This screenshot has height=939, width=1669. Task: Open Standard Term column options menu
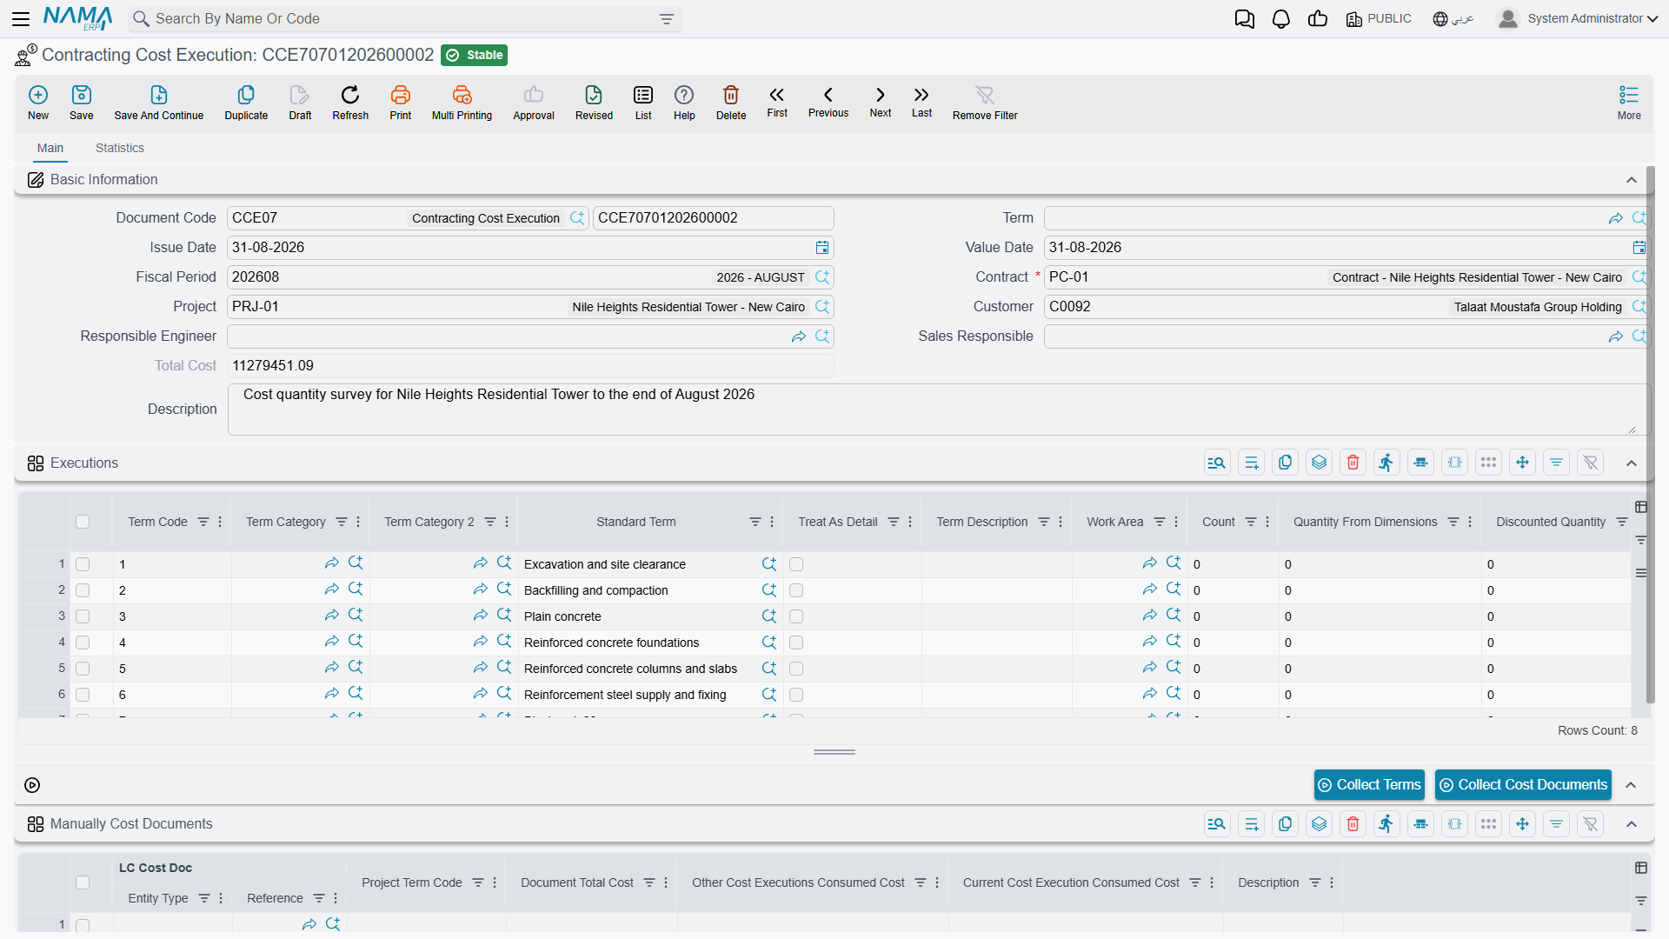(772, 522)
